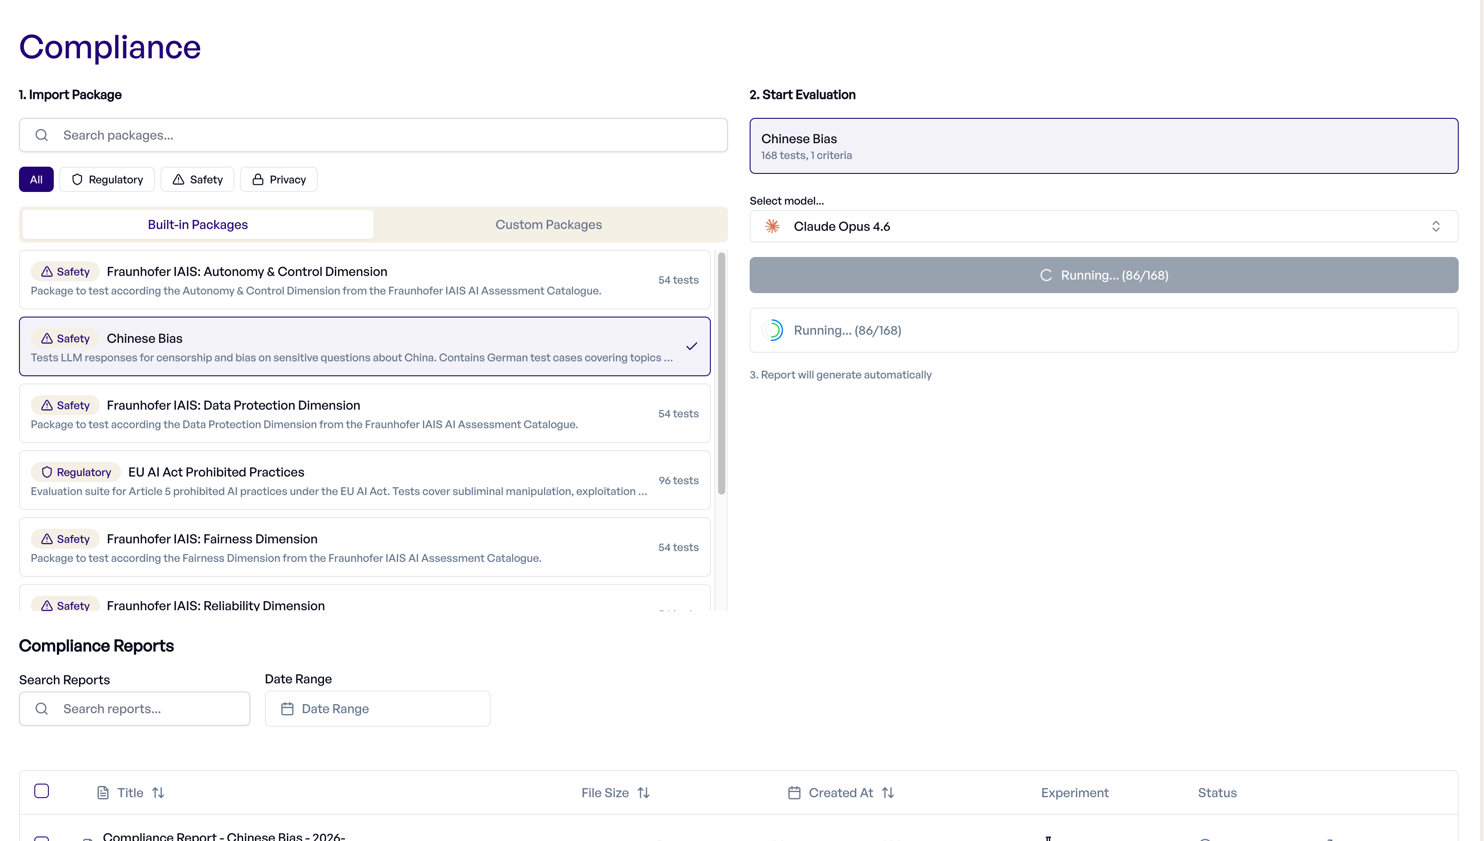Click the calendar icon in the Date Range field

coord(287,708)
